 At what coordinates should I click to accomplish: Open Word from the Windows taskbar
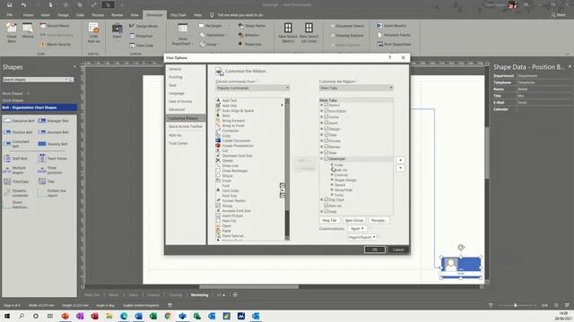(x=138, y=316)
